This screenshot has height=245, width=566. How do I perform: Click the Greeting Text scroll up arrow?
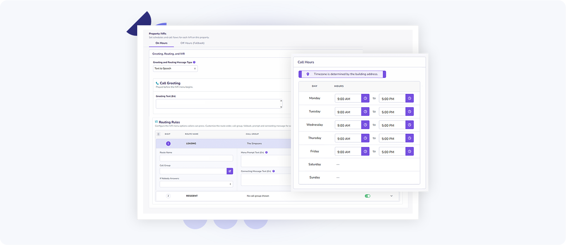pos(281,101)
